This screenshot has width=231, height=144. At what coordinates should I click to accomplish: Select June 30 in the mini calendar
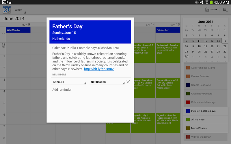pos(186,57)
